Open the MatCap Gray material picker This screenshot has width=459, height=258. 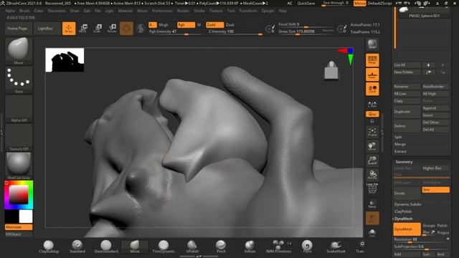point(19,166)
